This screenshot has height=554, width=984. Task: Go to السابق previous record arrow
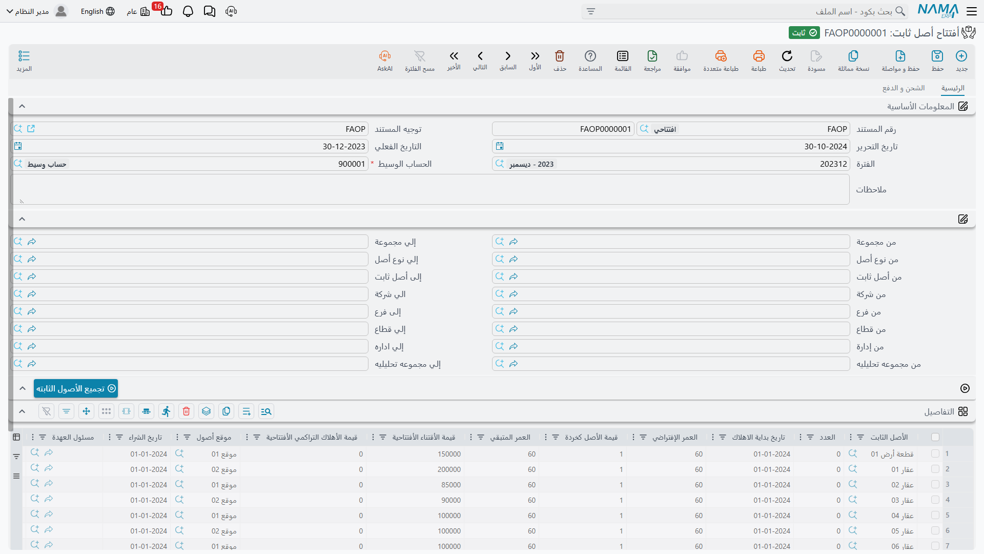click(x=508, y=56)
